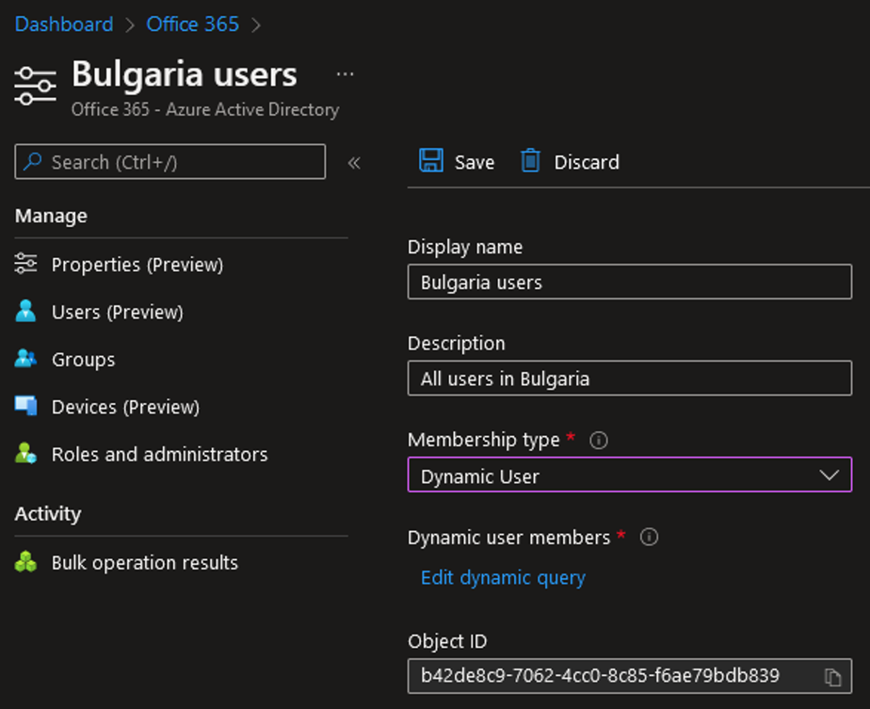This screenshot has height=709, width=870.
Task: Collapse the sidebar with the double-chevron
Action: 353,164
